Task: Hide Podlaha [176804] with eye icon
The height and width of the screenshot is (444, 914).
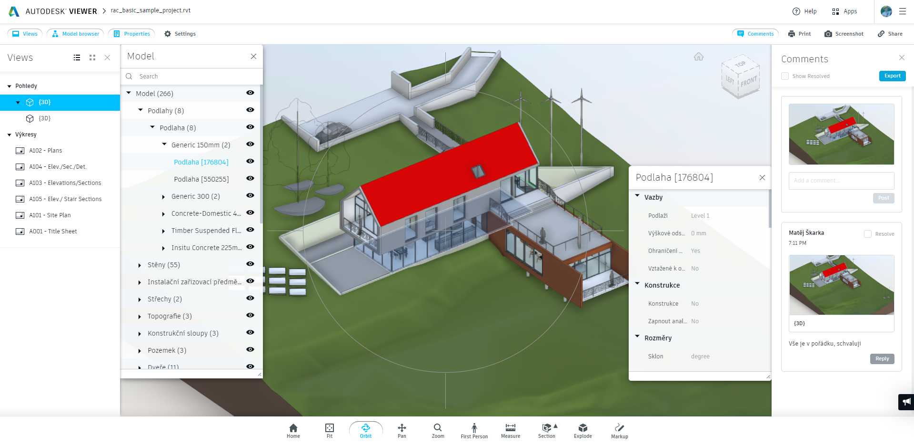Action: pyautogui.click(x=250, y=161)
